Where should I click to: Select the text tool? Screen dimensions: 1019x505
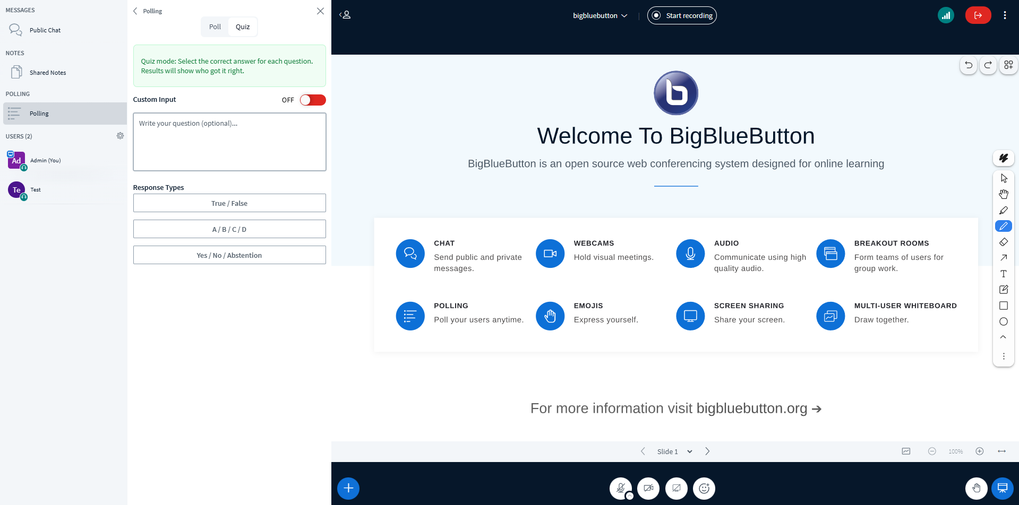(x=1004, y=274)
